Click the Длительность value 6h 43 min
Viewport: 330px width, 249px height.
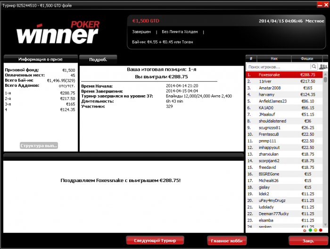[x=174, y=101]
